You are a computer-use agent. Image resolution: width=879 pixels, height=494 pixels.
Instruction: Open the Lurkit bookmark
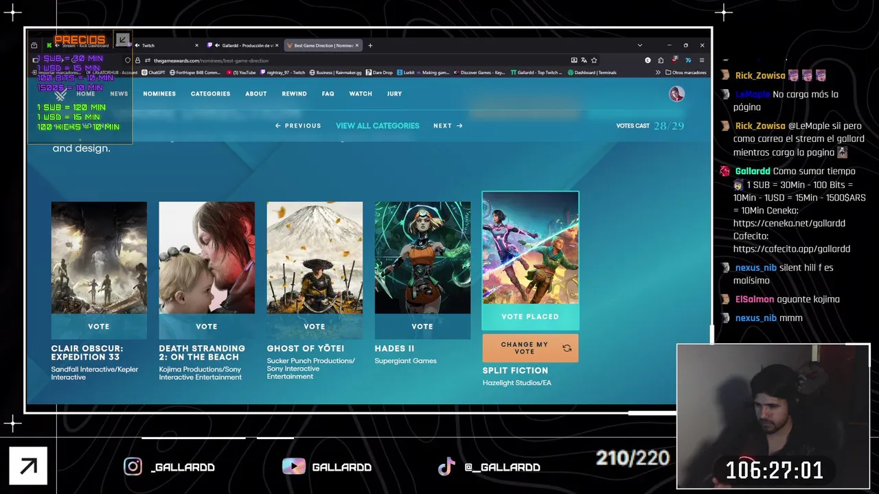(406, 72)
